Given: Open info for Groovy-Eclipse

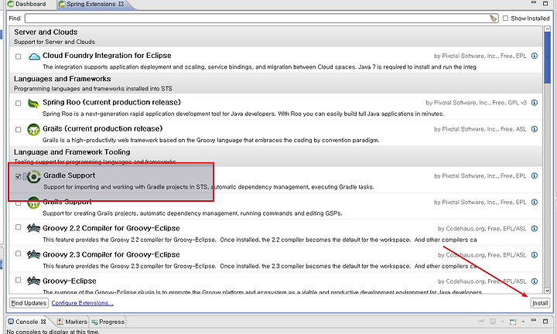Looking at the screenshot, I should 535,281.
